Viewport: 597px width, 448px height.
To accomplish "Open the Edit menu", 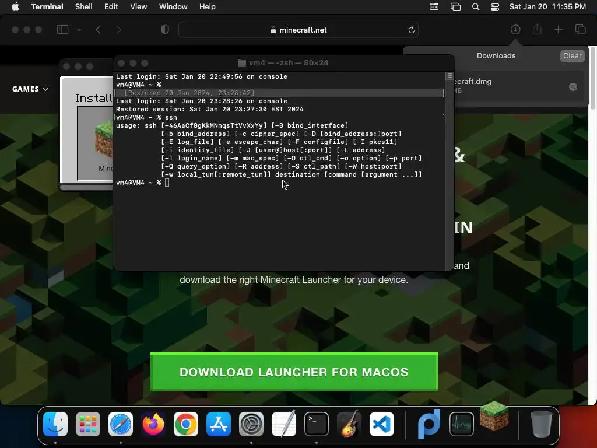I will [x=111, y=7].
